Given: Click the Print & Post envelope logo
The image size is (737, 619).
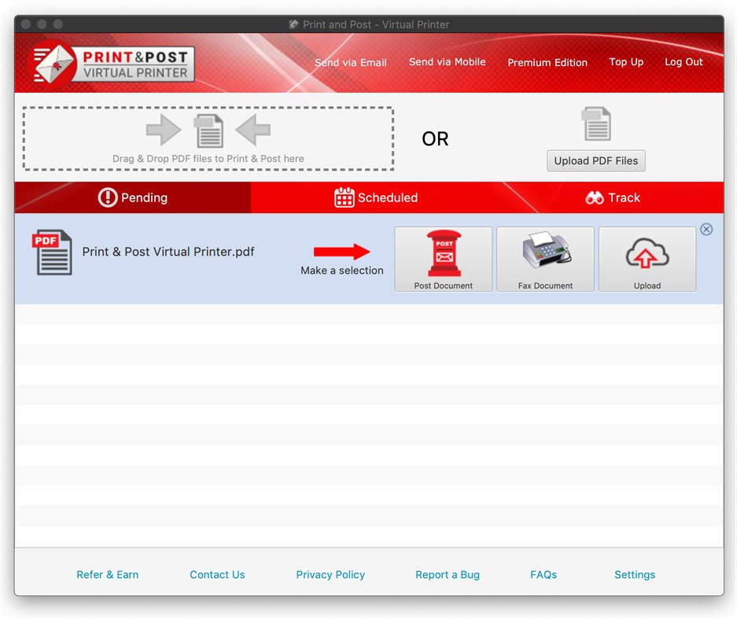Looking at the screenshot, I should [53, 63].
